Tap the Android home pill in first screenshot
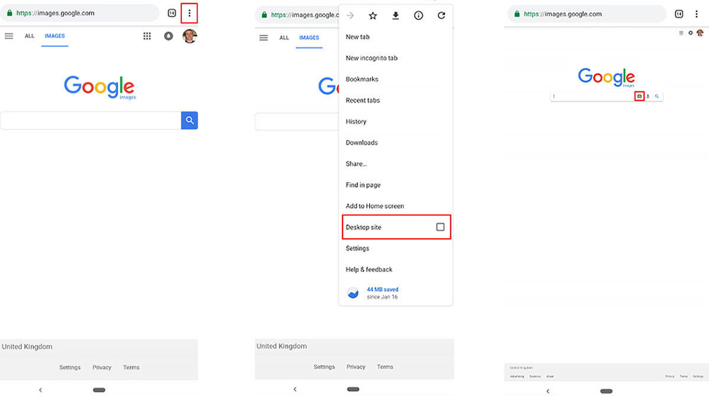Screen dimensions: 709x398 click(99, 390)
